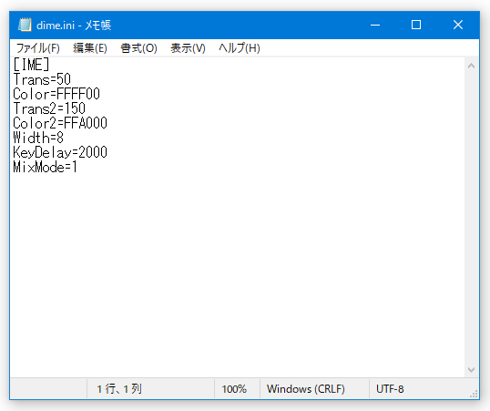Place cursor on the Trans2=150 line

[x=49, y=108]
